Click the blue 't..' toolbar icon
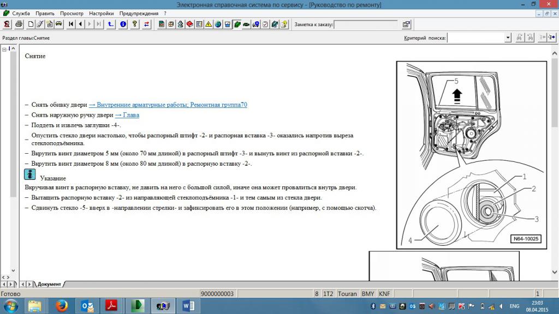 pos(111,24)
